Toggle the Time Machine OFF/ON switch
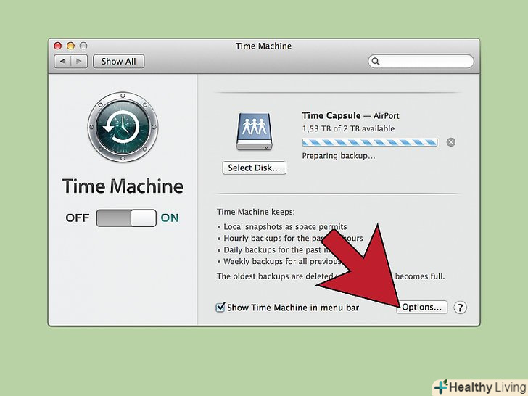Screen dimensions: 528x396 (126, 218)
